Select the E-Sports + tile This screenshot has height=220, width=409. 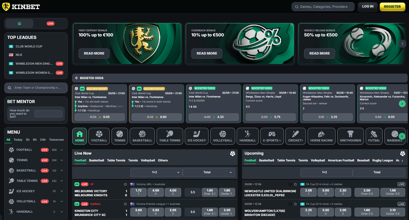(272, 136)
